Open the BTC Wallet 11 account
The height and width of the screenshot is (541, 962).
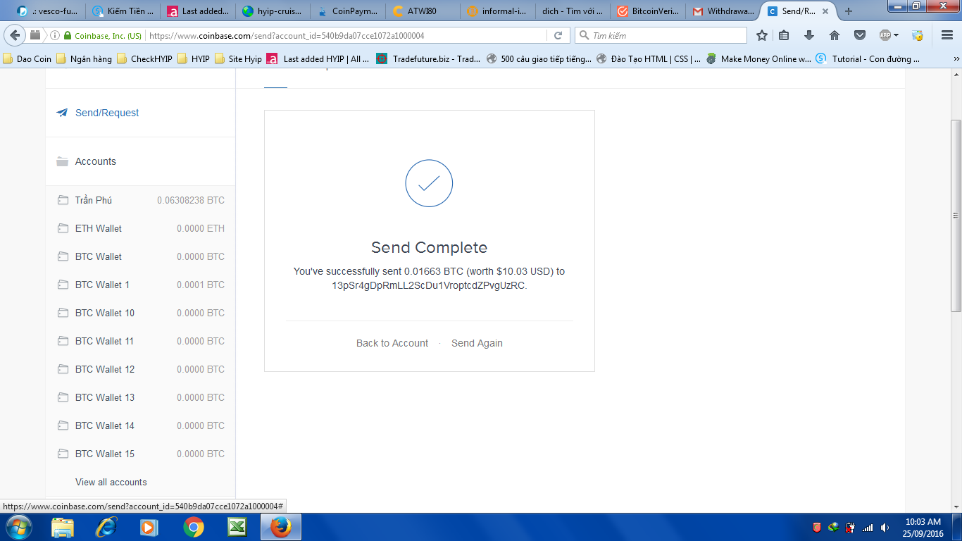(x=141, y=341)
